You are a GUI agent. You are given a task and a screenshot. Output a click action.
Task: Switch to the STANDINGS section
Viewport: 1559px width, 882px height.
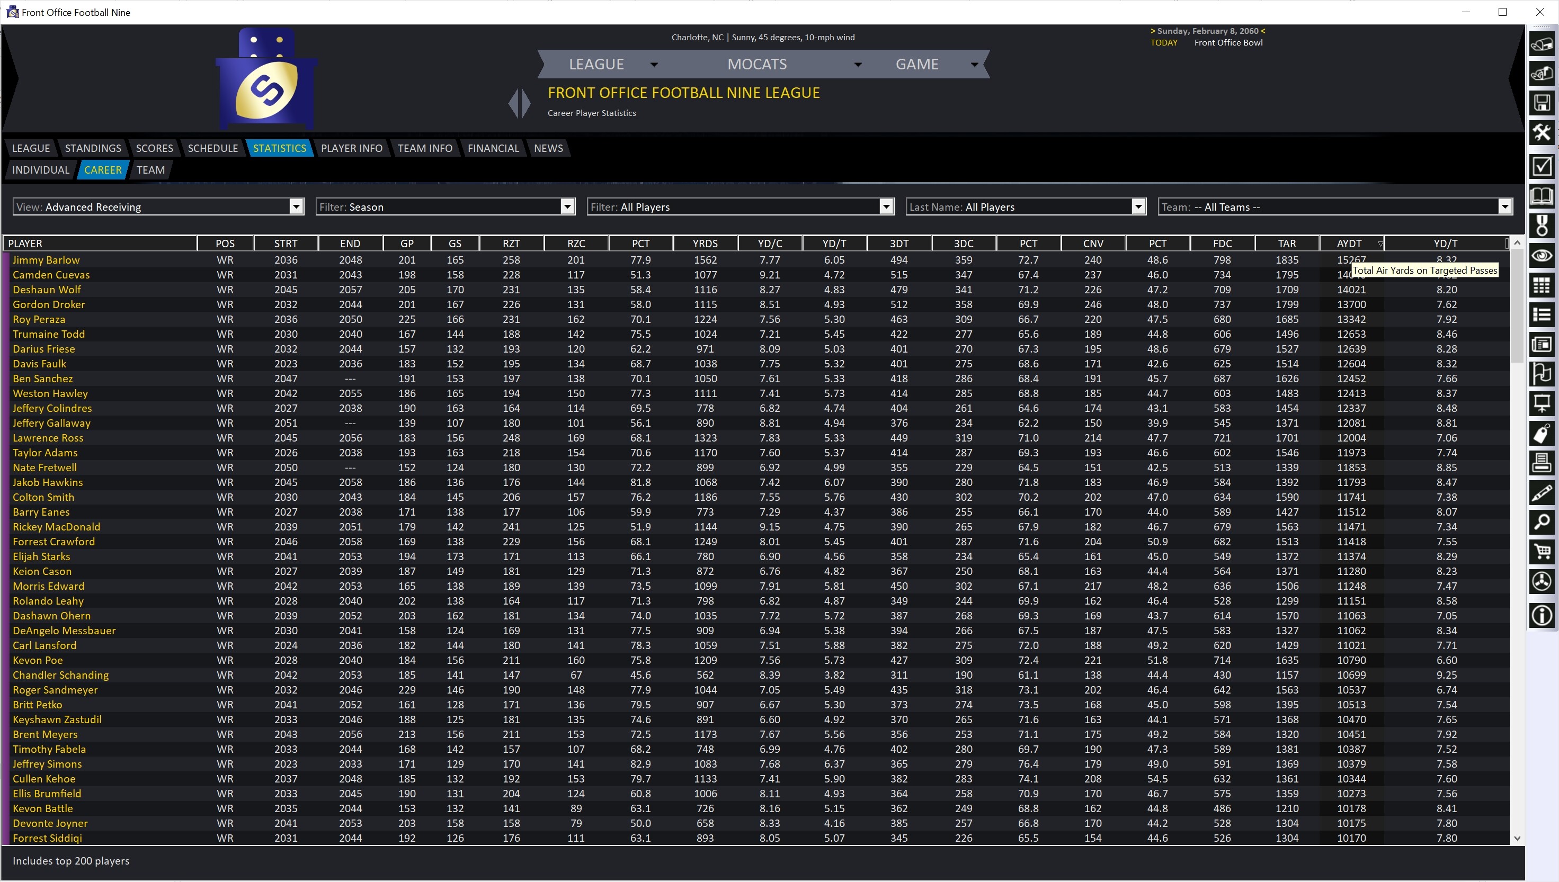[x=92, y=148]
